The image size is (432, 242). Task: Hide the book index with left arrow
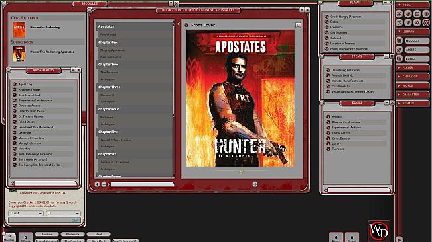click(179, 24)
